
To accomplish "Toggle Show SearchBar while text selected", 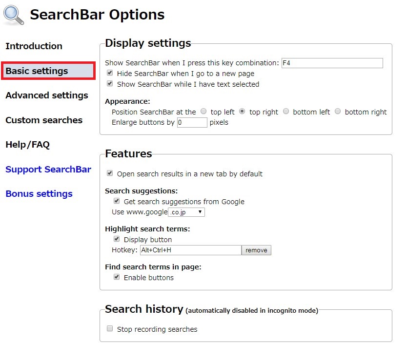I will [110, 83].
